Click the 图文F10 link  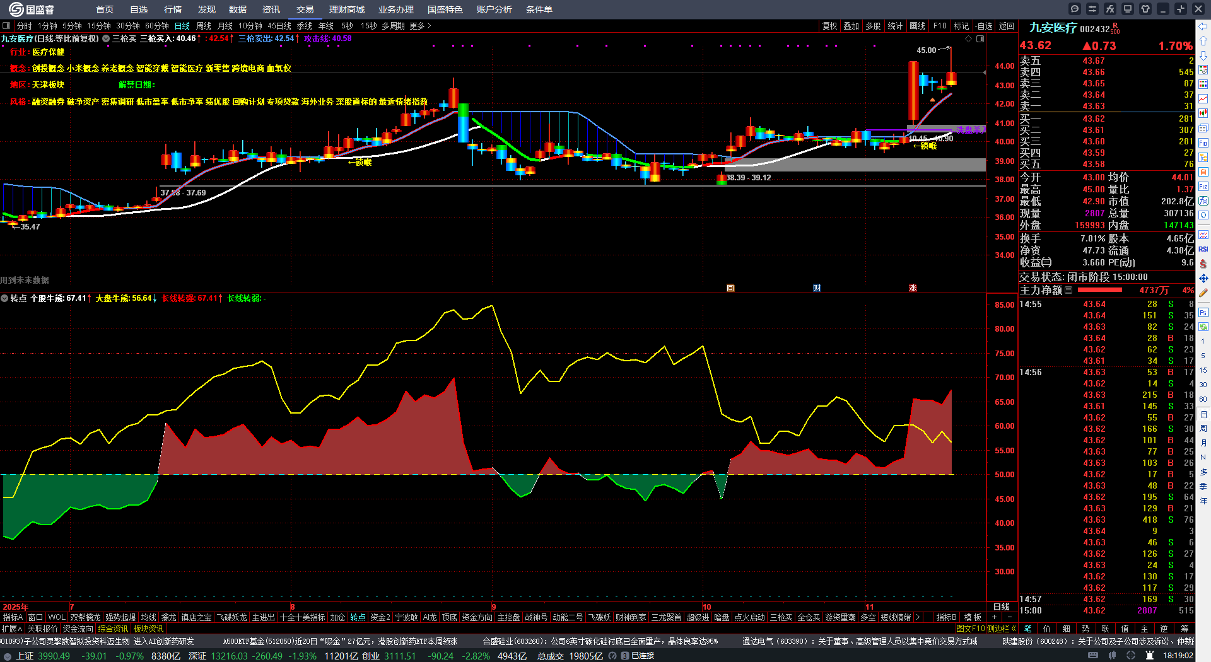[970, 629]
